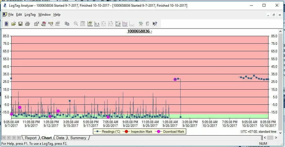Click the Options hammer and wrench icon
Viewport: 285px width, 147px height.
[141, 24]
